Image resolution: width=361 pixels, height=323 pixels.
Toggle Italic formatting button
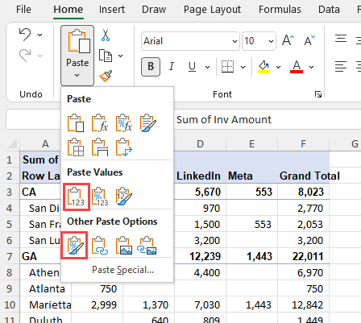tap(172, 66)
